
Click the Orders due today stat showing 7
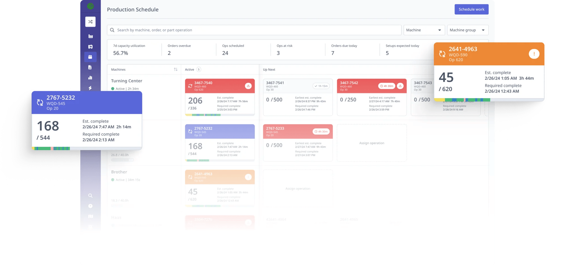click(344, 50)
